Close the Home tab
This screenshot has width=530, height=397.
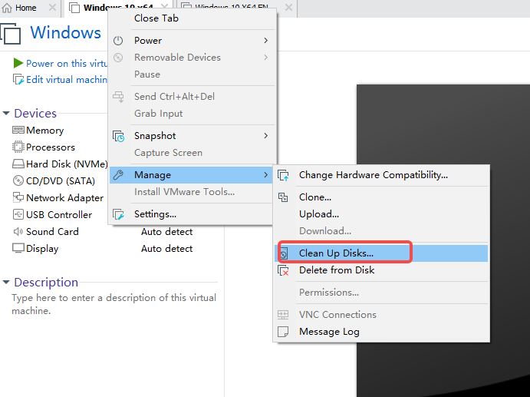click(52, 8)
